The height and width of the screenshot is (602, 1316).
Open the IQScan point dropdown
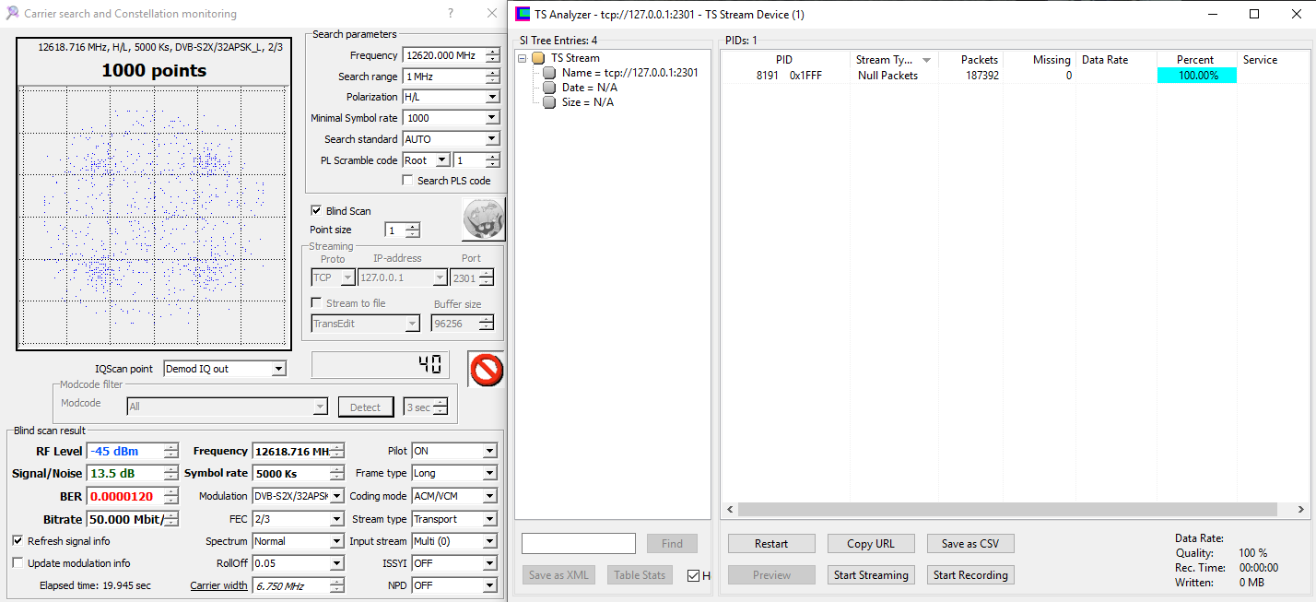(x=279, y=369)
